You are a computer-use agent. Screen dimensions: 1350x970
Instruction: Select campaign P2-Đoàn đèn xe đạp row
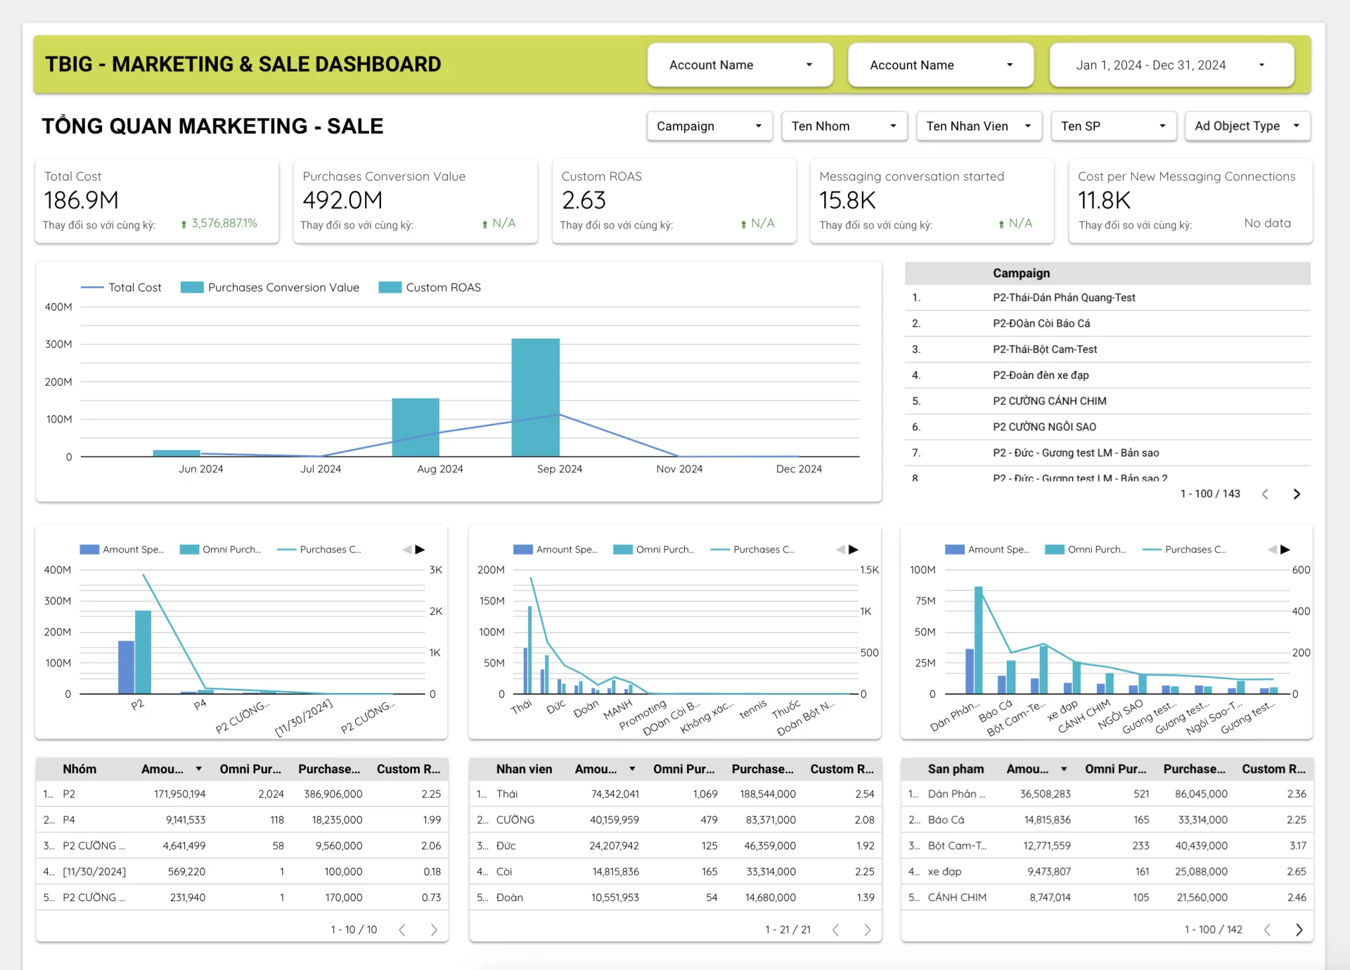pyautogui.click(x=1107, y=375)
